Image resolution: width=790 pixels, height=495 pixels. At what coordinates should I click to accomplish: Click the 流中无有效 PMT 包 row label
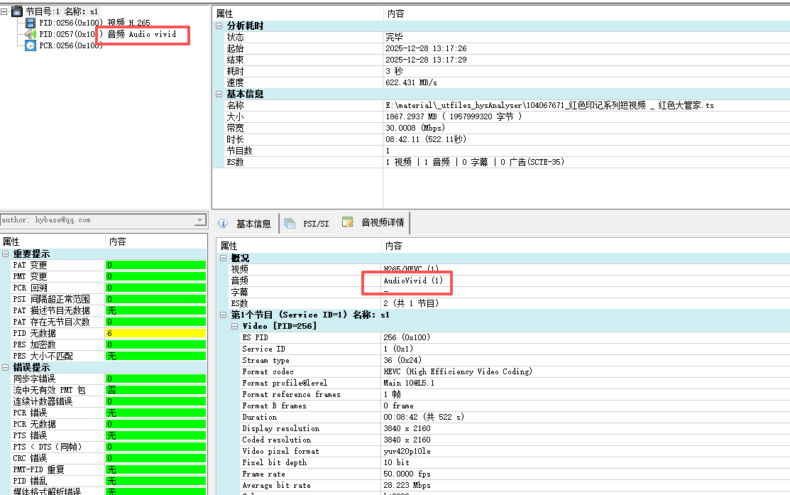(x=49, y=390)
